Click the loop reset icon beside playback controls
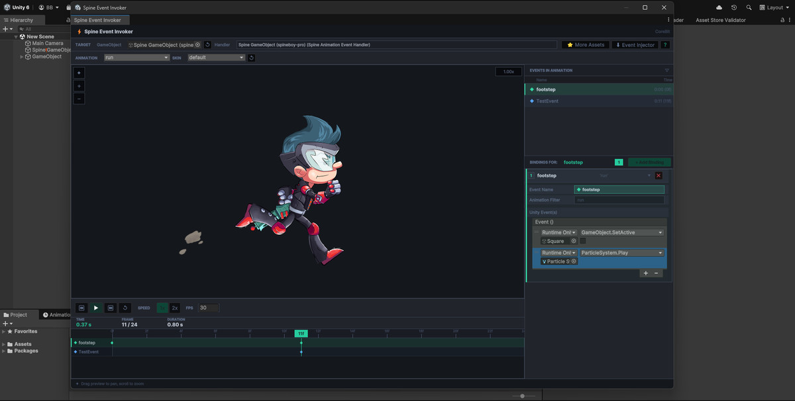The width and height of the screenshot is (795, 401). (125, 308)
